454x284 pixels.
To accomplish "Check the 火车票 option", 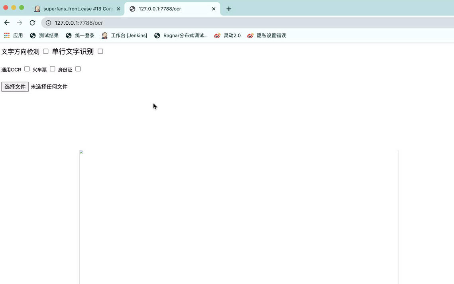I will [52, 69].
